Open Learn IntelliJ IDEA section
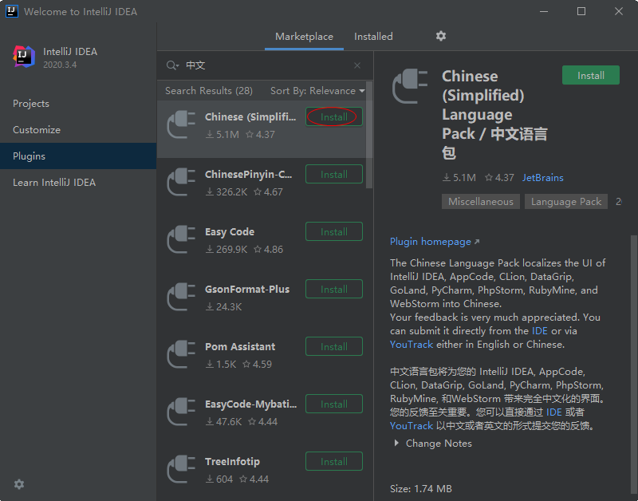Image resolution: width=638 pixels, height=501 pixels. point(78,183)
